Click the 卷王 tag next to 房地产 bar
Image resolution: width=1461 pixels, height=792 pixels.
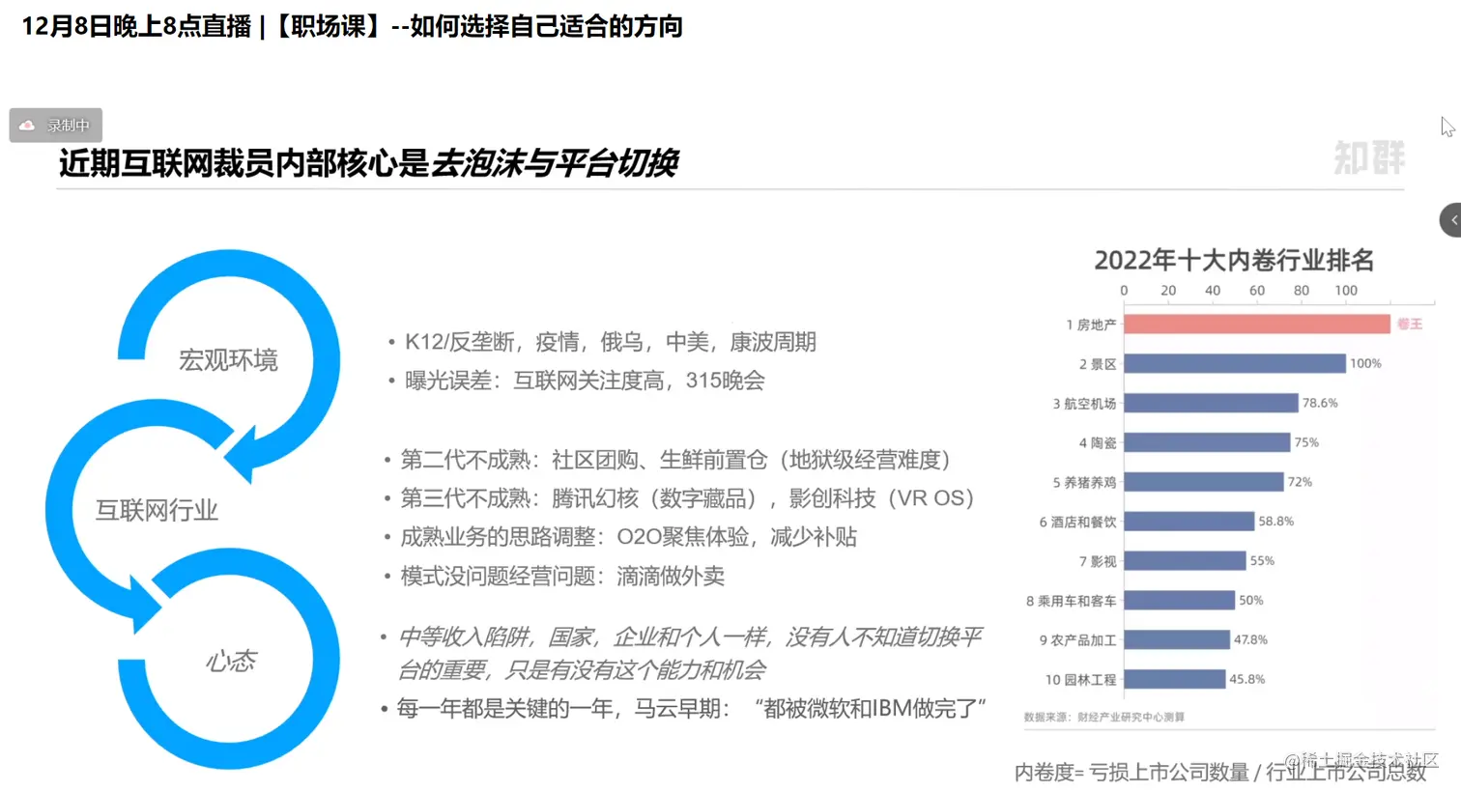click(x=1410, y=325)
